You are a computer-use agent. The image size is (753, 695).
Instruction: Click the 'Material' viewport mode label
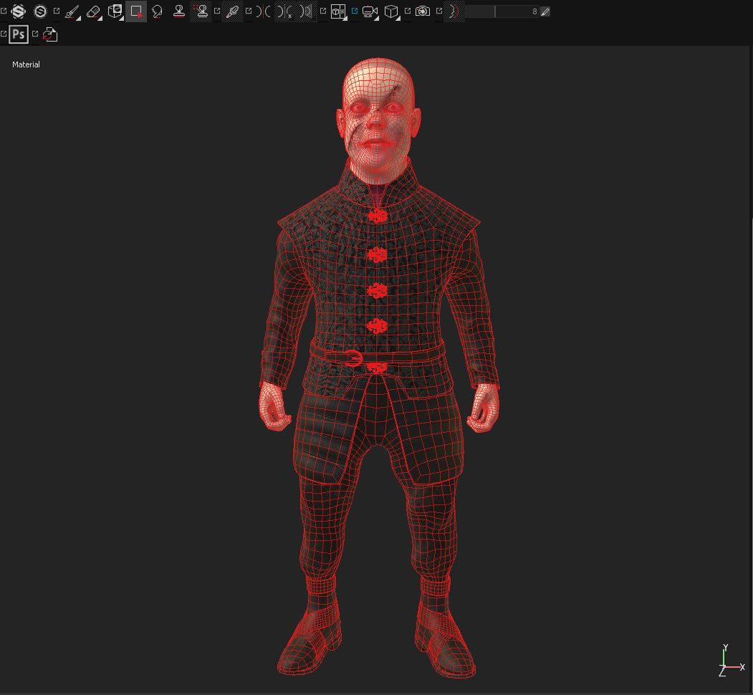pyautogui.click(x=26, y=64)
